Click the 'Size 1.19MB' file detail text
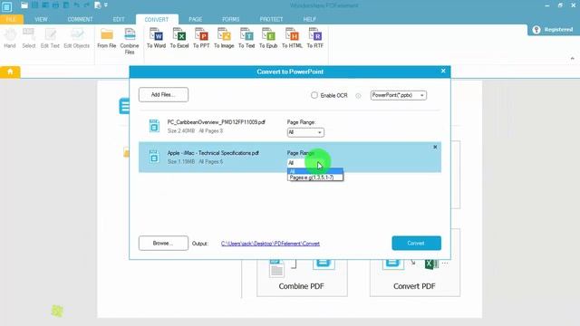580x326 pixels. 181,162
